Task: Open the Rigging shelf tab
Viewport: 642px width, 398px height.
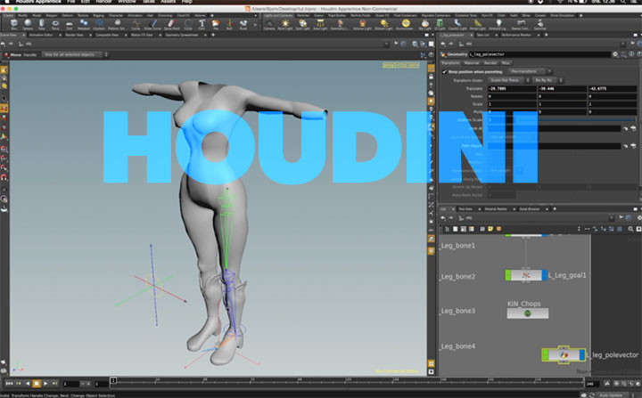Action: (x=98, y=15)
